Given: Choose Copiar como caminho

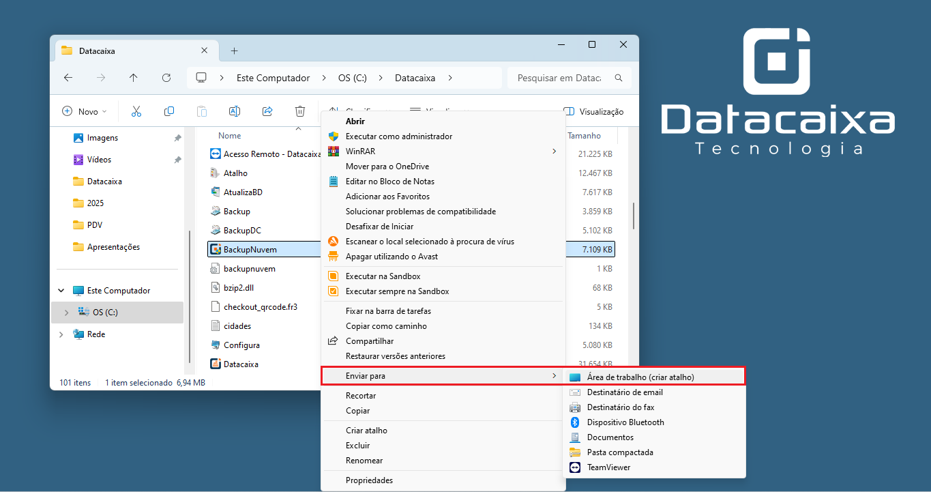Looking at the screenshot, I should [x=443, y=326].
